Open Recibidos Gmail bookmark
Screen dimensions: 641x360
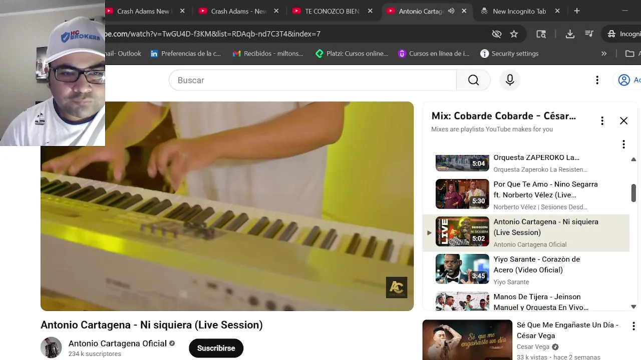268,53
